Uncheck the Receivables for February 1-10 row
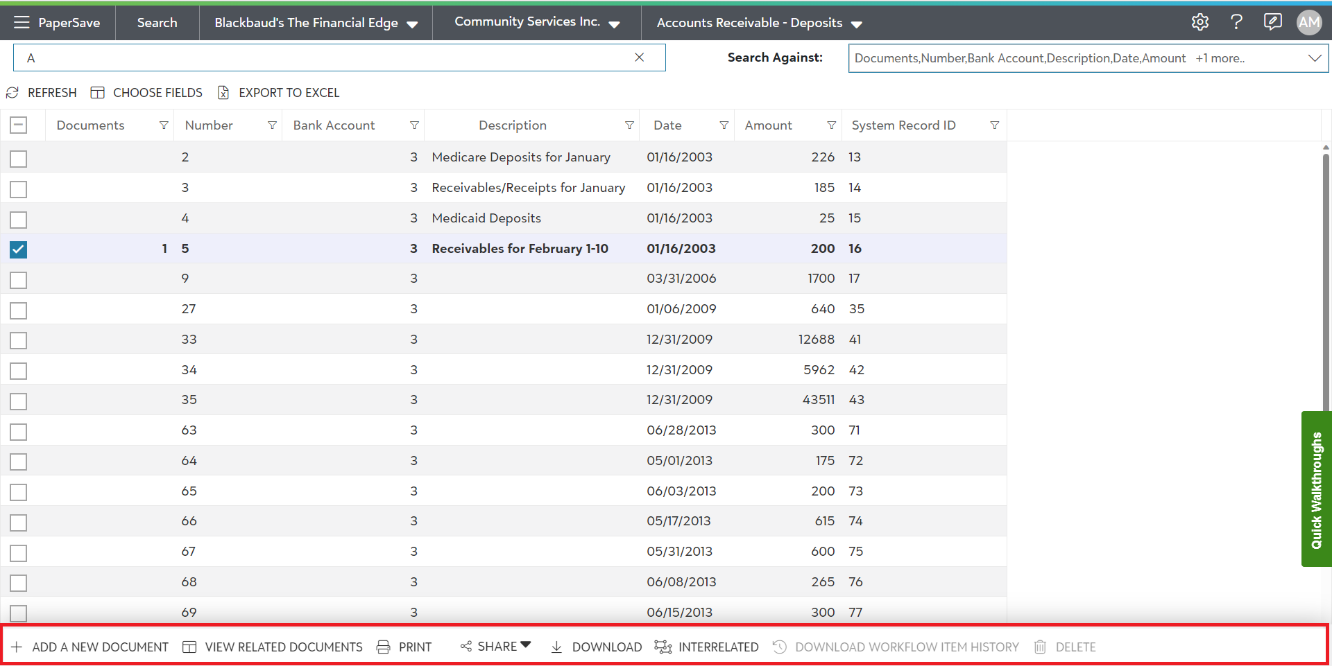This screenshot has width=1332, height=666. 19,249
